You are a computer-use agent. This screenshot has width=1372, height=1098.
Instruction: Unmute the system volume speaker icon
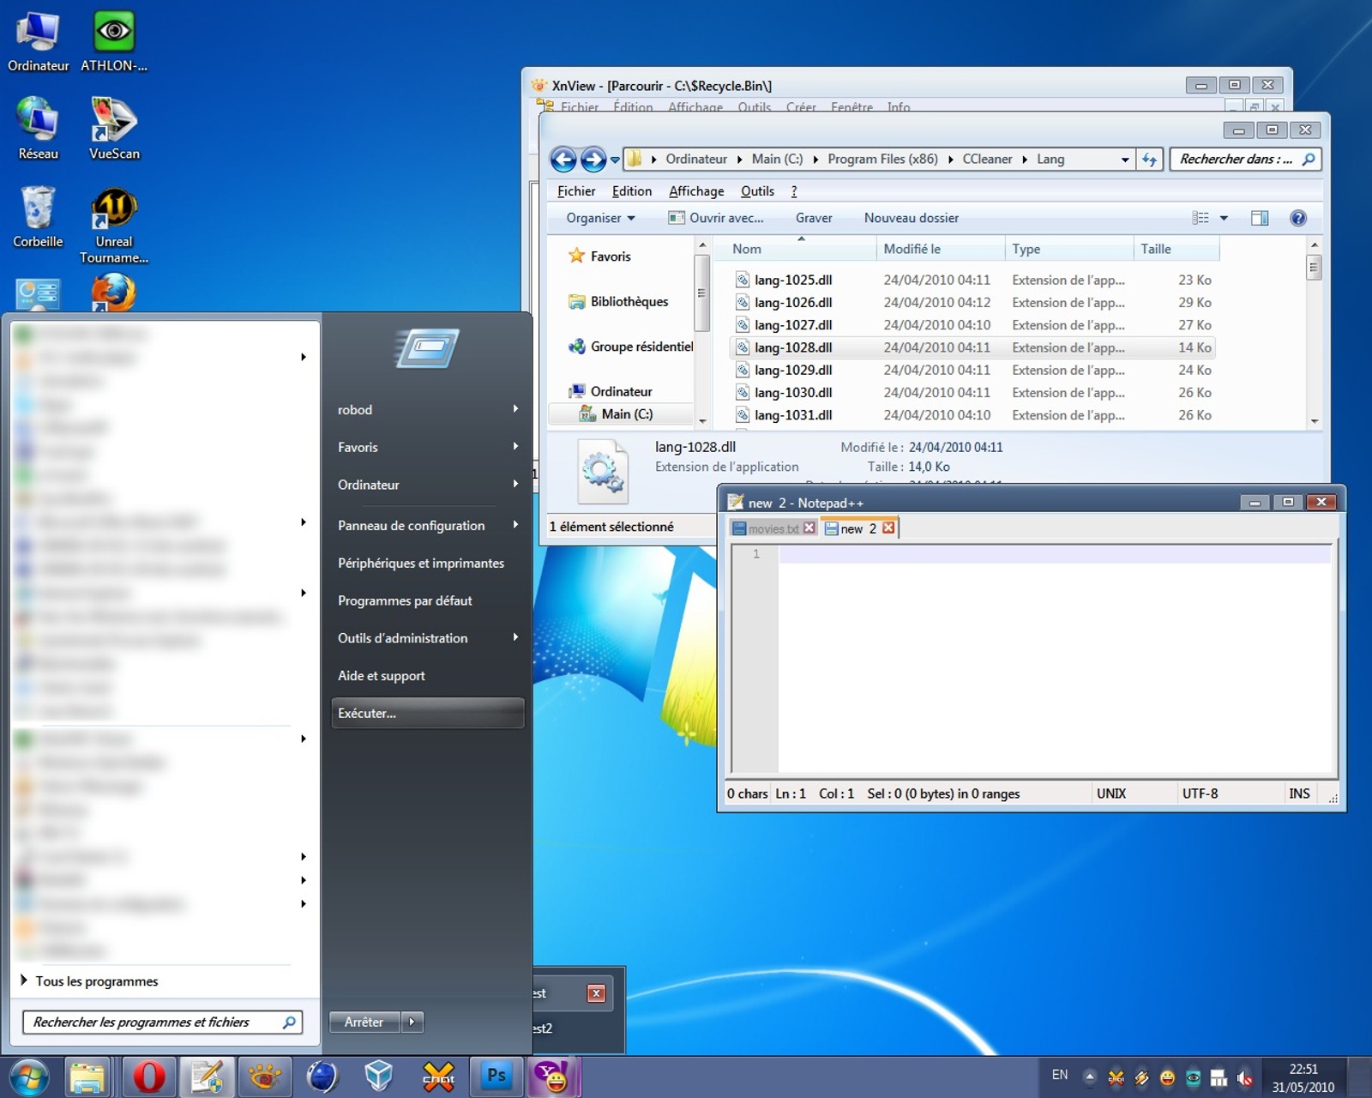click(1246, 1077)
